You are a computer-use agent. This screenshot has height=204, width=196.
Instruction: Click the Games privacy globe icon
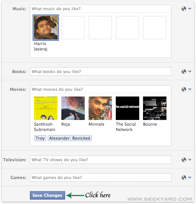(x=184, y=178)
